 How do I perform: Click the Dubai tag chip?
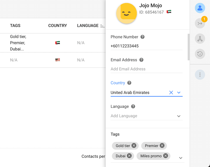pos(123,156)
